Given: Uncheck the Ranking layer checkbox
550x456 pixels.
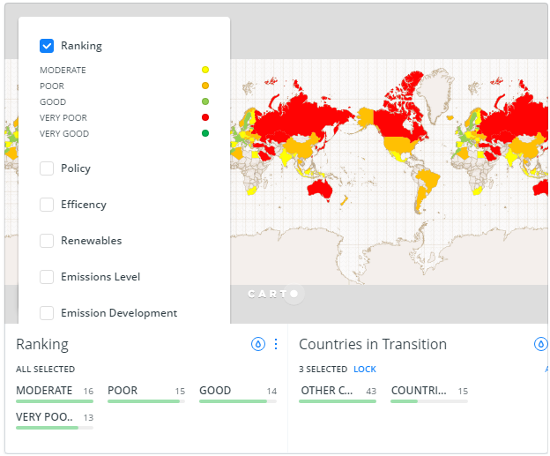Looking at the screenshot, I should 47,46.
